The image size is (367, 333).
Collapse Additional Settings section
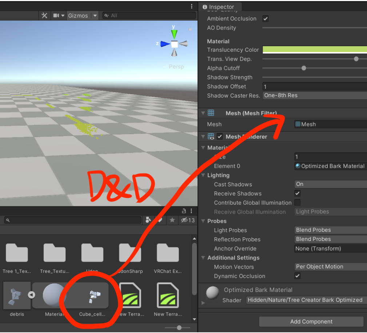click(203, 258)
